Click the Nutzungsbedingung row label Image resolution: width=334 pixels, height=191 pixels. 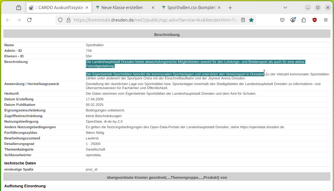click(x=21, y=121)
